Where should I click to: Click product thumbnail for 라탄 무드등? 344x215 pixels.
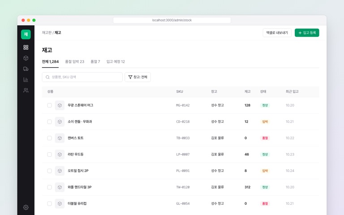tap(60, 155)
